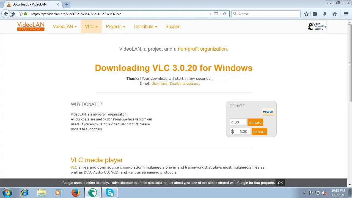Show hidden system tray icons

(304, 193)
